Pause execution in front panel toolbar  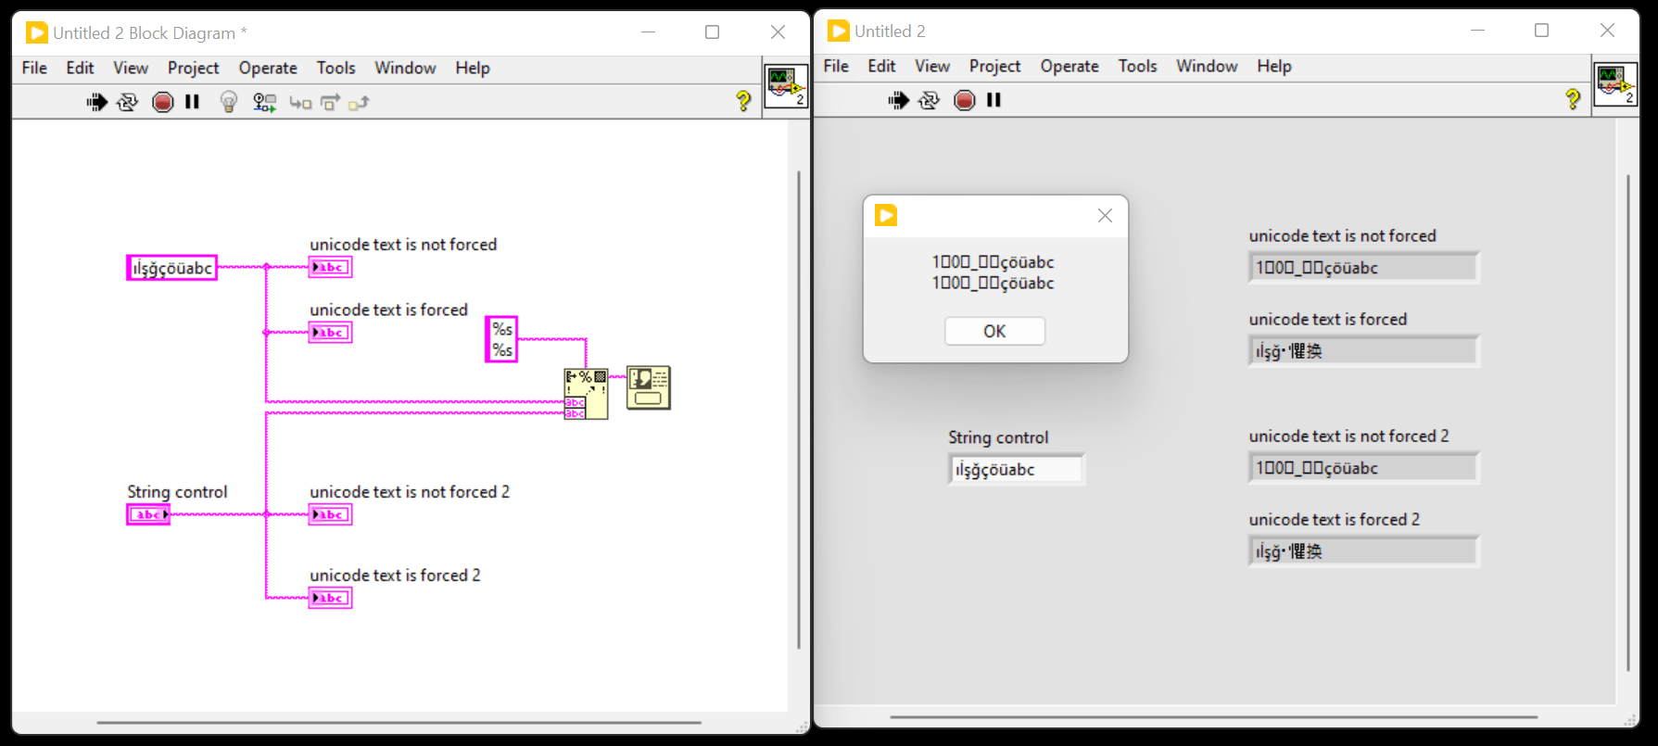click(994, 100)
